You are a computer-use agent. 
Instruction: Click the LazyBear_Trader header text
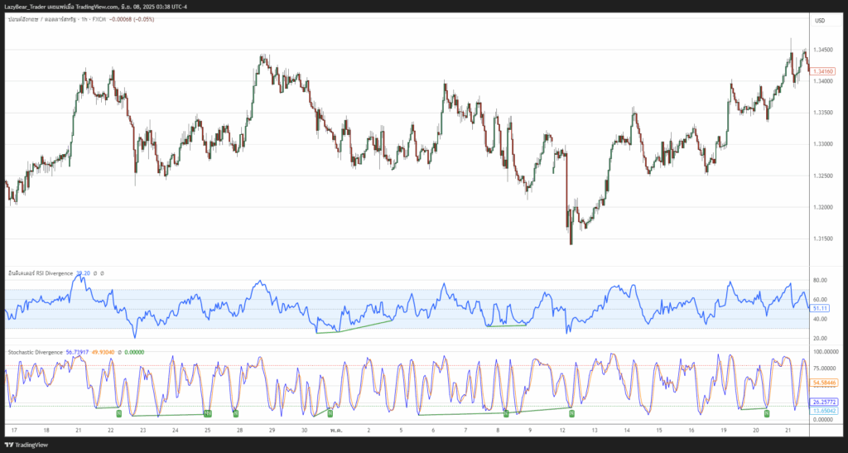[x=31, y=7]
